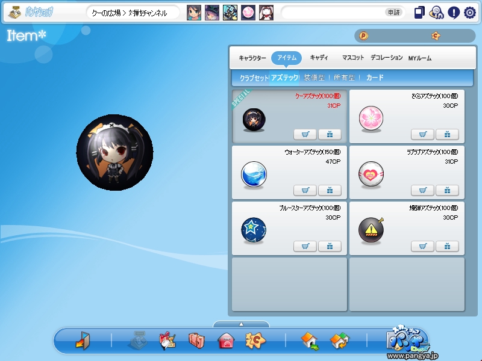This screenshot has width=482, height=361.
Task: Expand the bottom menu bar arrow
Action: [x=241, y=324]
